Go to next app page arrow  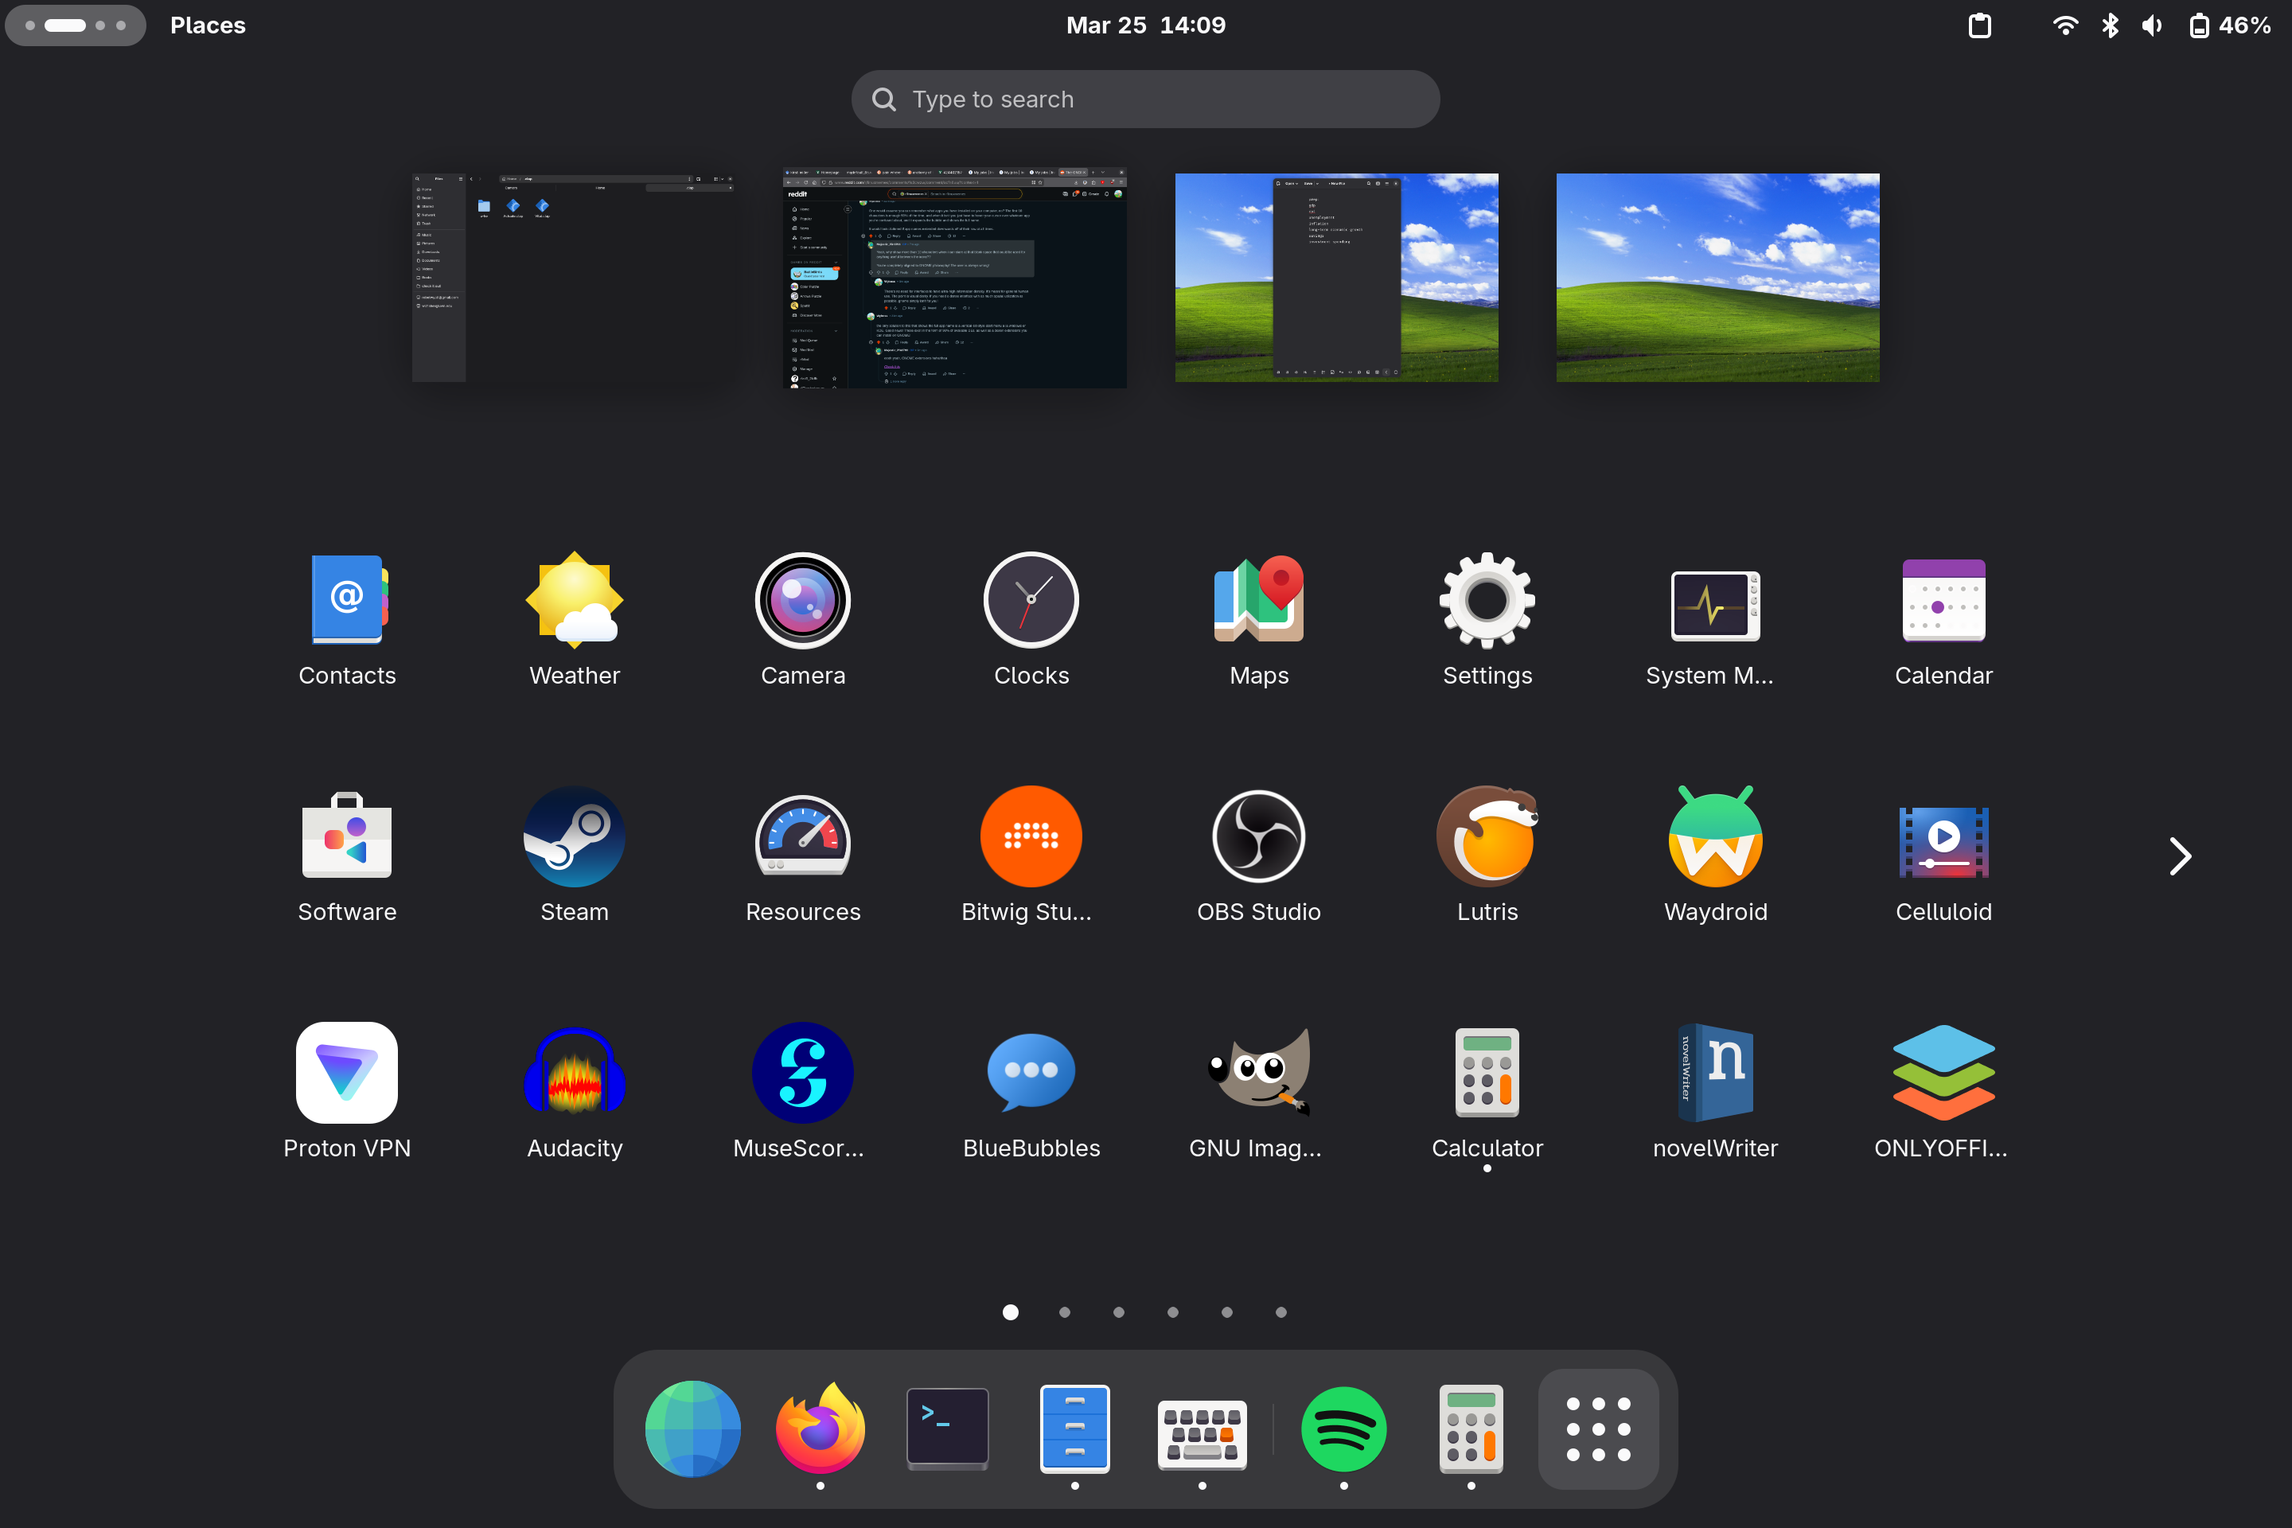click(2179, 856)
